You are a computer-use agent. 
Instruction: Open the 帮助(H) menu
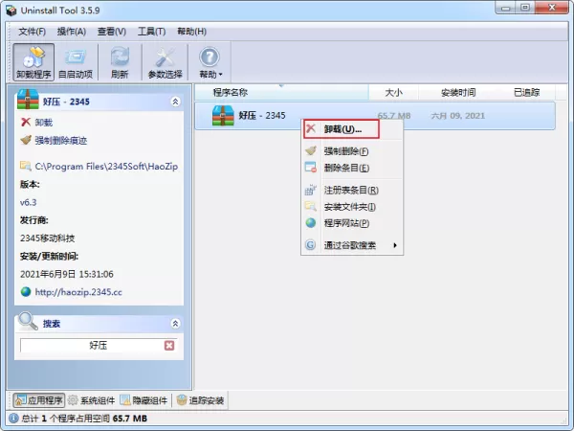point(192,32)
